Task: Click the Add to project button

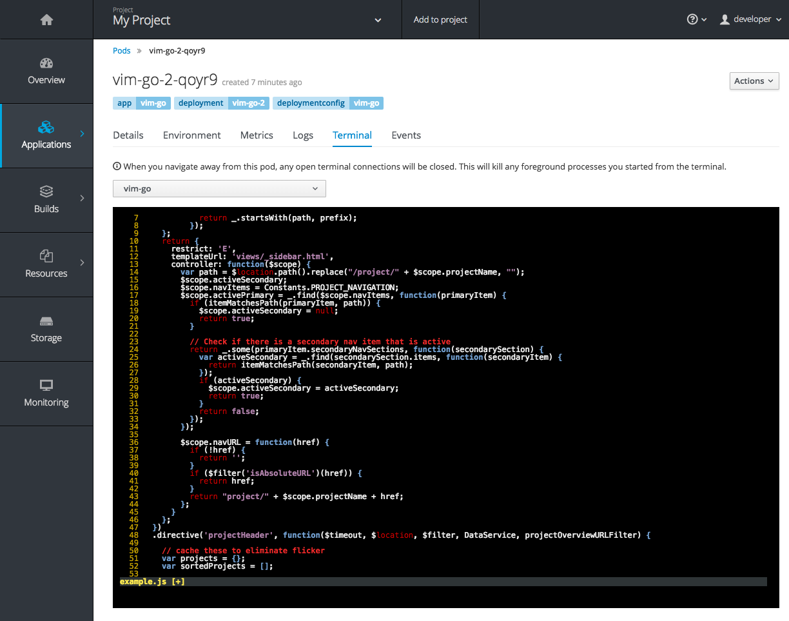Action: [x=440, y=19]
